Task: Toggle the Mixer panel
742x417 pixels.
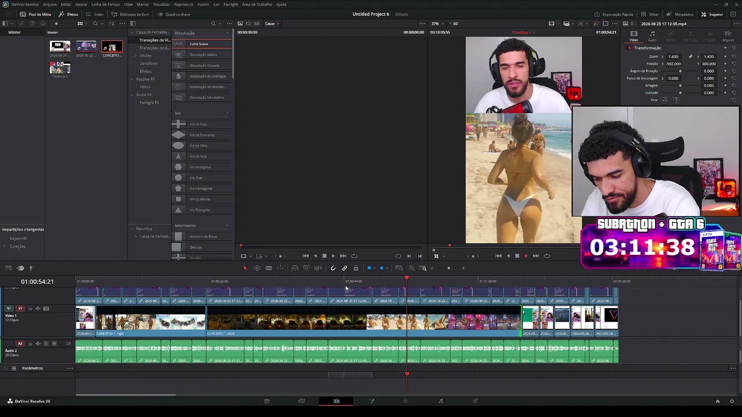Action: (650, 14)
